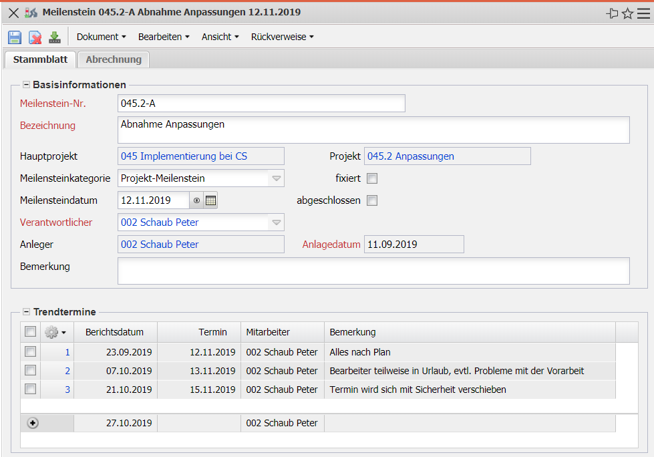Open the Verantwortlicher dropdown list

coord(276,222)
